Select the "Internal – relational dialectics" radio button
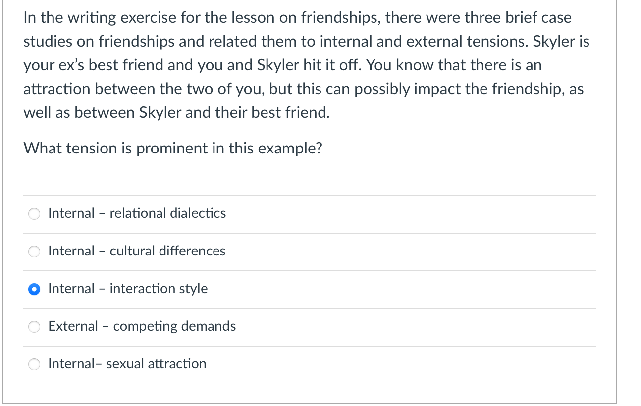 [x=34, y=214]
